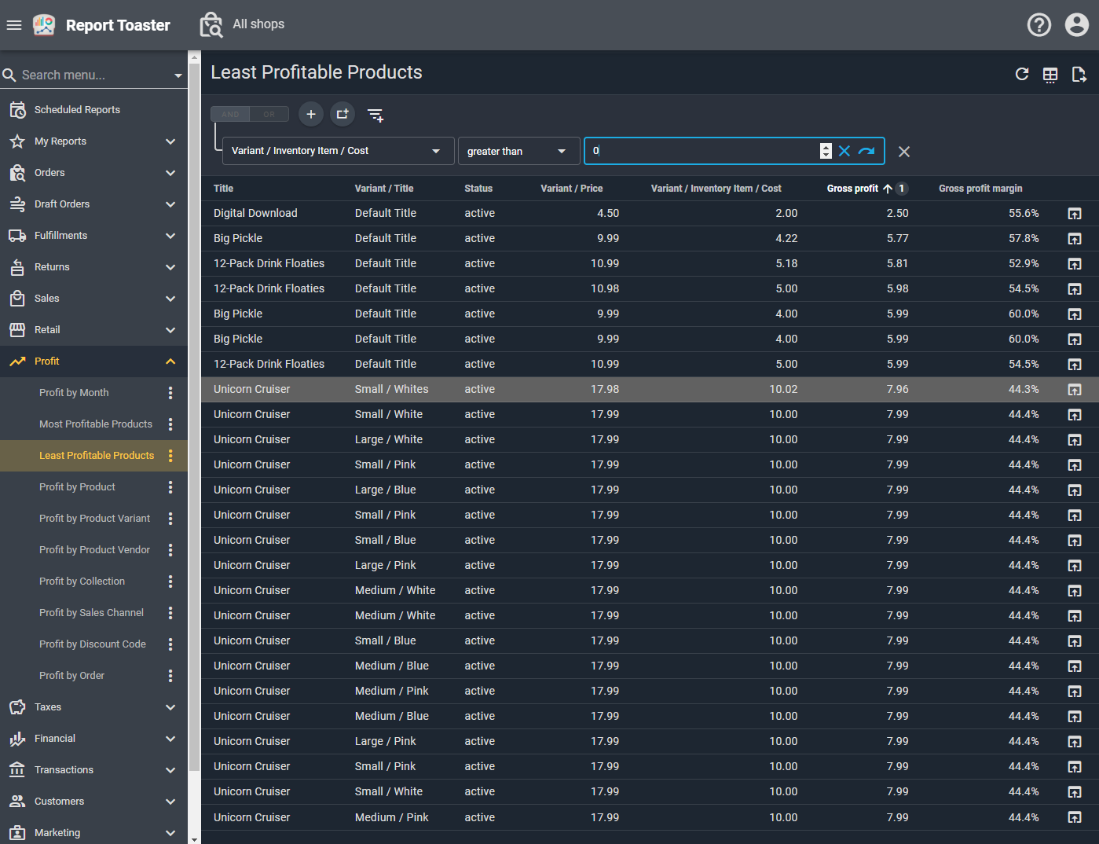
Task: Open Profit by Month report
Action: (74, 393)
